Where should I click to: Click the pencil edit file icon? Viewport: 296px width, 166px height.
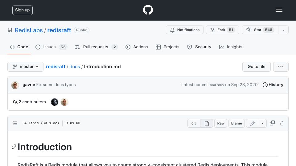(x=253, y=123)
